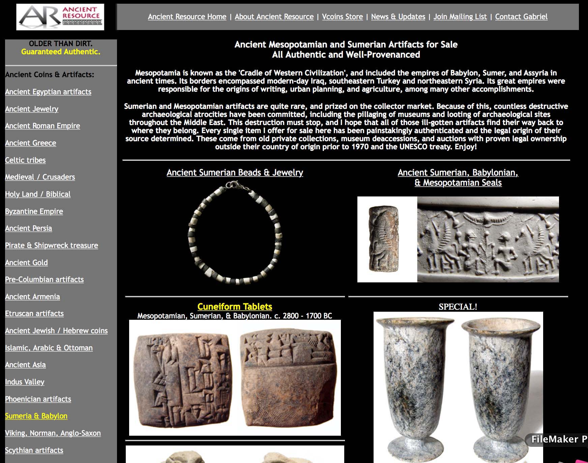Open Ancient Egyptian artifacts category
Screen dimensions: 588x463
(x=48, y=92)
